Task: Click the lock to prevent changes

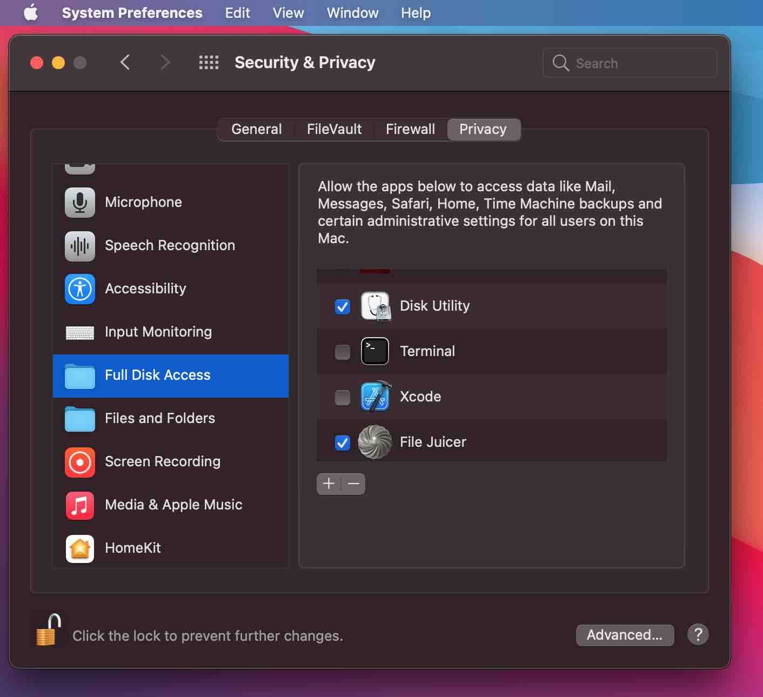Action: click(x=48, y=630)
